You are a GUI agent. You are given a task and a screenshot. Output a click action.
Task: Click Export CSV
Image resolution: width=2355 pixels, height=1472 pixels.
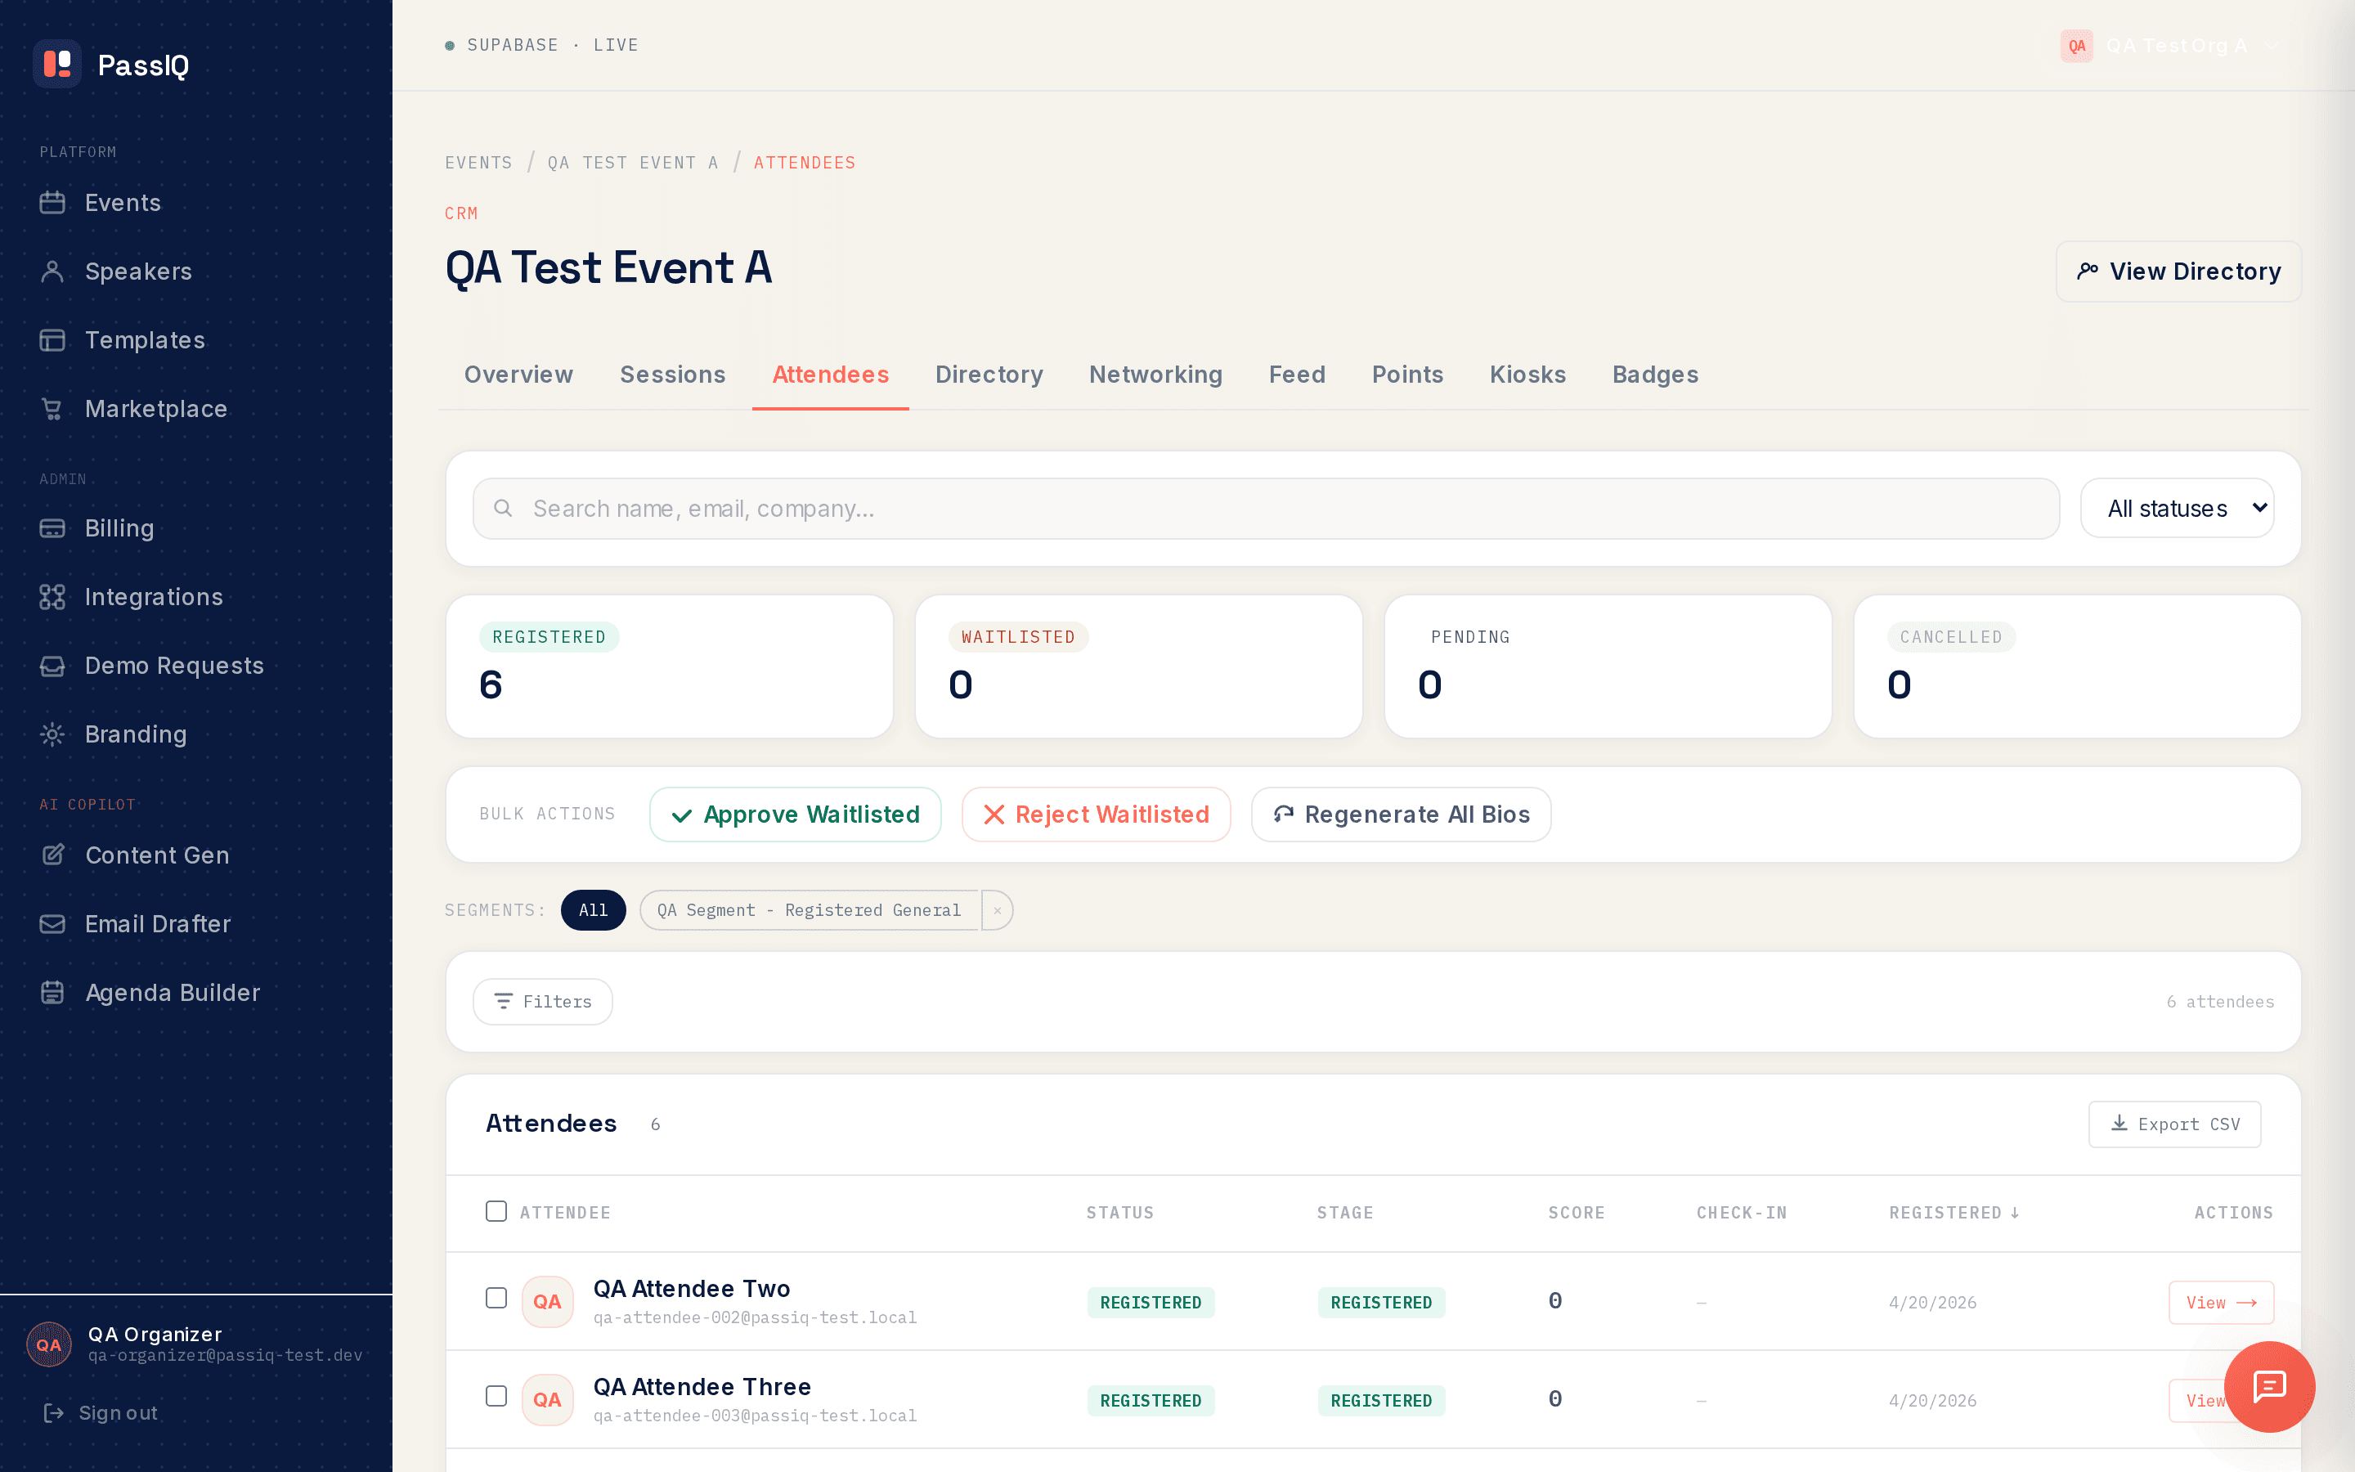2174,1124
